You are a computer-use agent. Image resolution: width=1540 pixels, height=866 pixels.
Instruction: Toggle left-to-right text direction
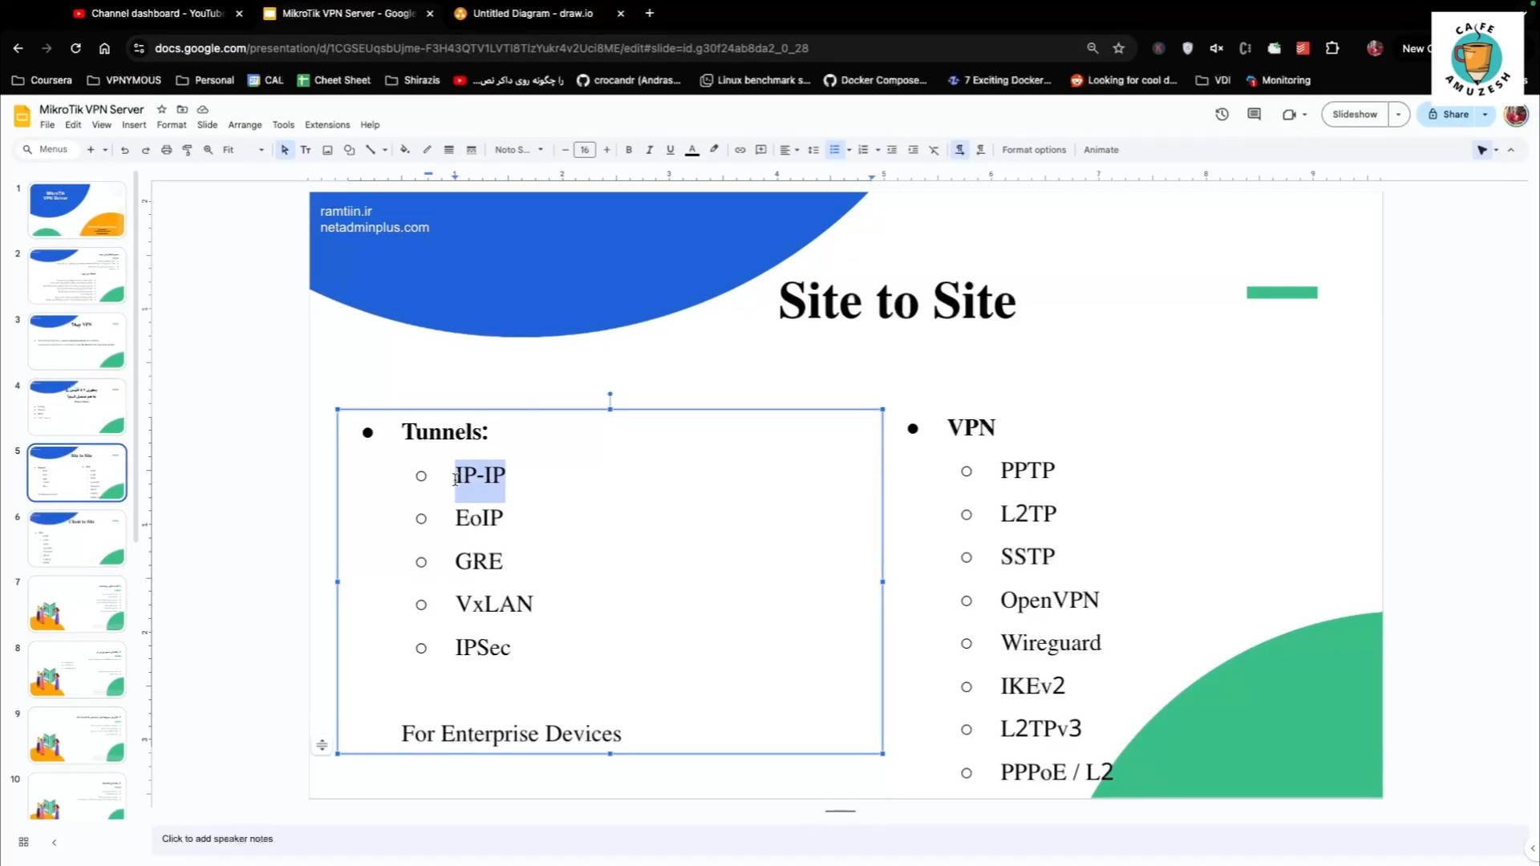tap(959, 150)
